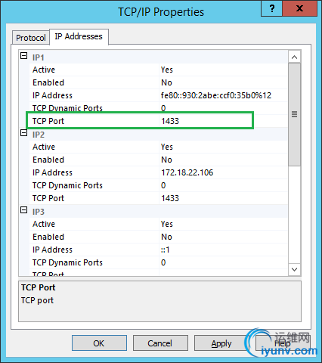Viewport: 322px width, 363px height.
Task: Click the question mark help icon
Action: click(272, 8)
